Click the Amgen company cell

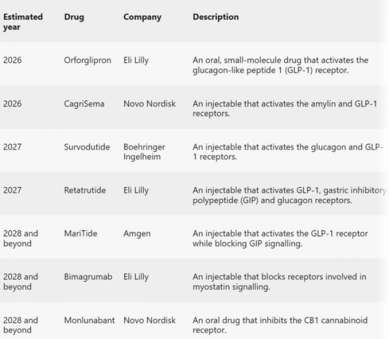pos(137,234)
